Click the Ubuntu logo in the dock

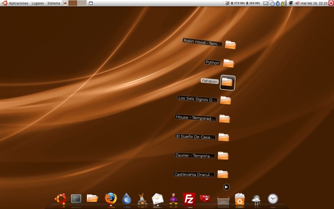(x=61, y=199)
